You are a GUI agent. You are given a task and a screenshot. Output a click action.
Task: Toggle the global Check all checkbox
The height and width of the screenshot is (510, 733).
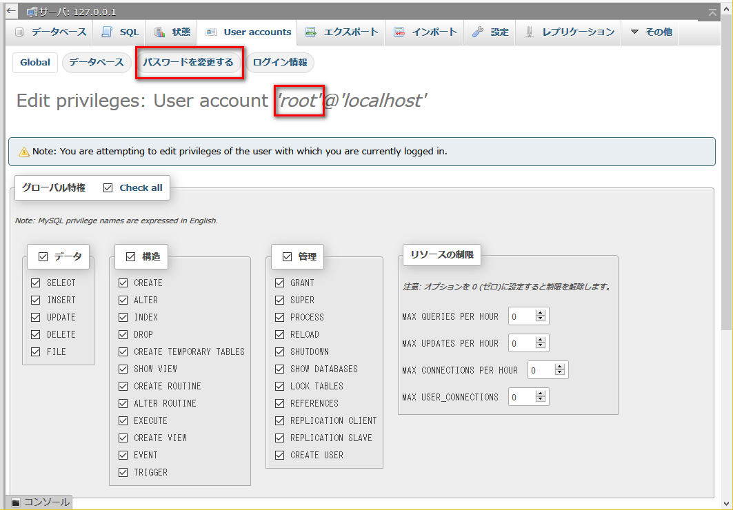pos(108,187)
